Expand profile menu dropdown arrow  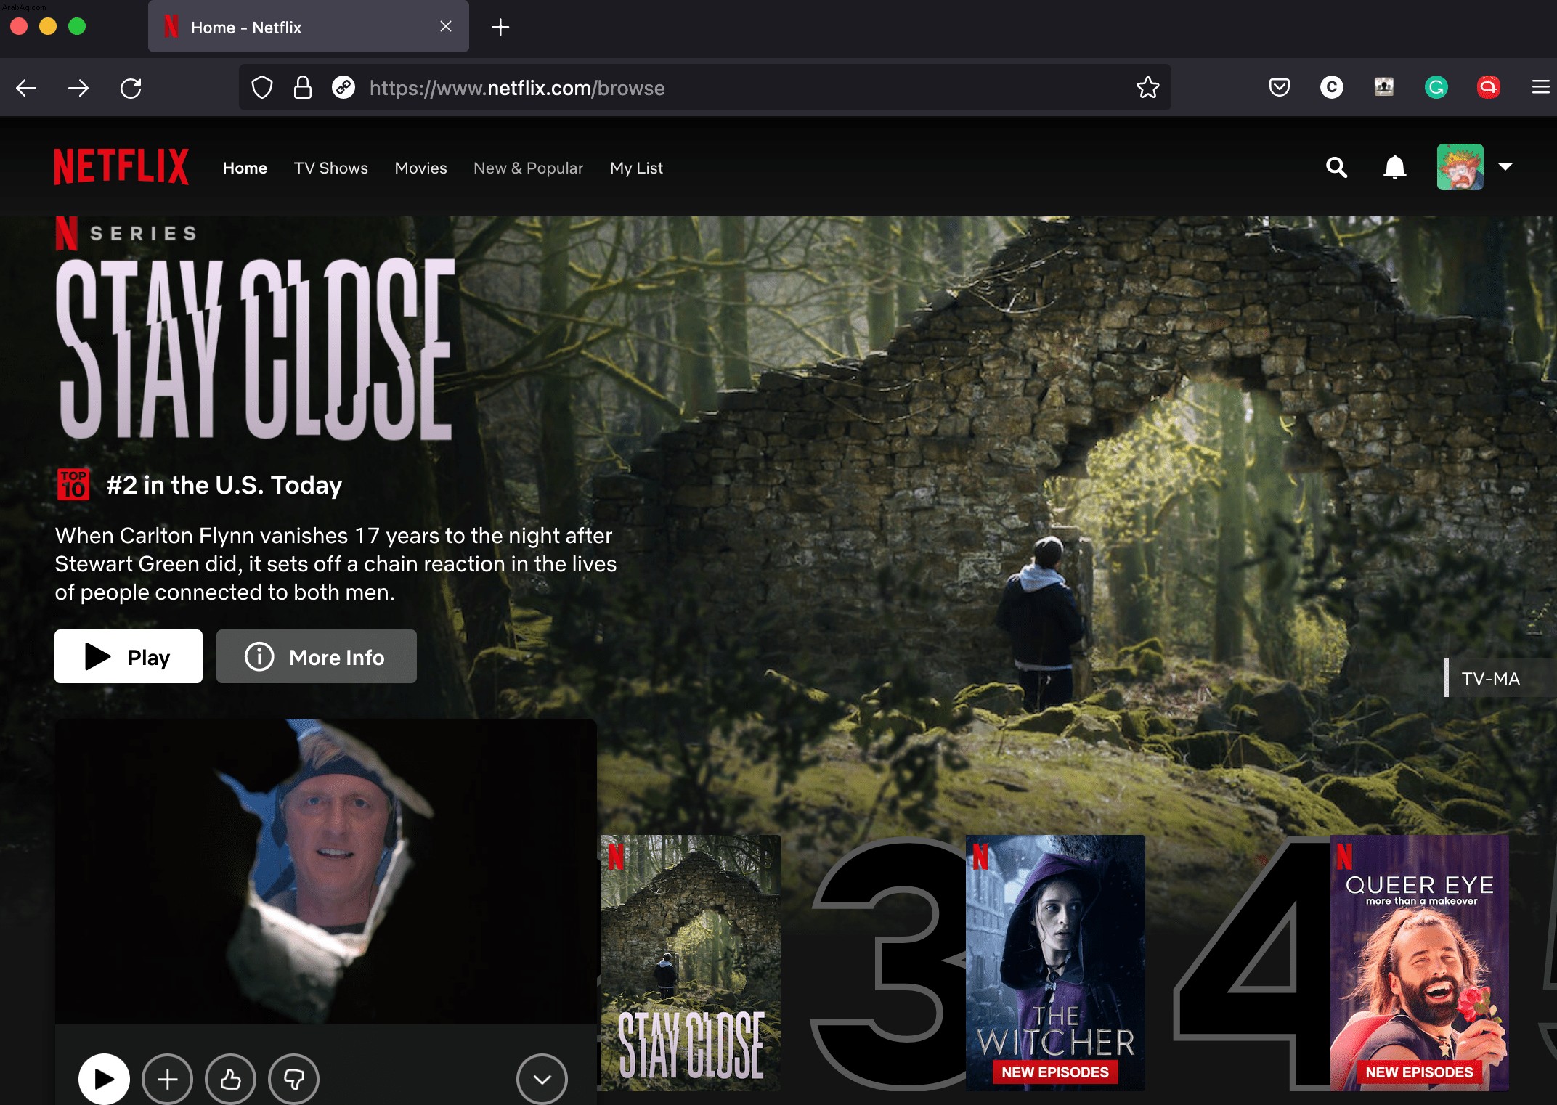tap(1505, 167)
